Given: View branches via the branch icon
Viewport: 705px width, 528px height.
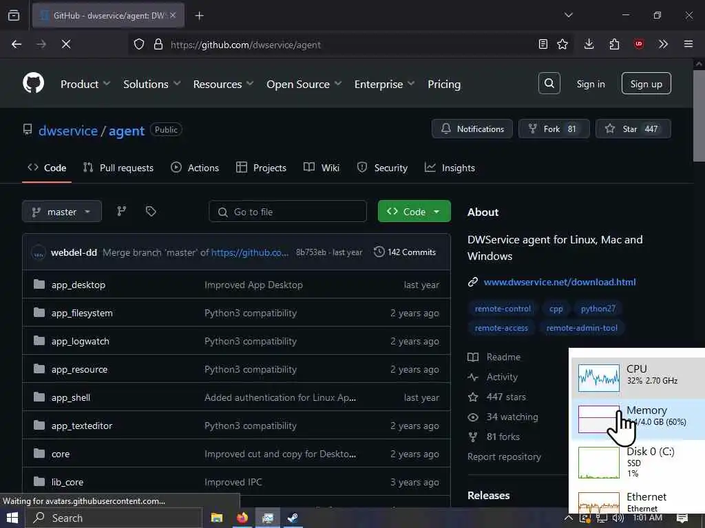Looking at the screenshot, I should [x=121, y=211].
